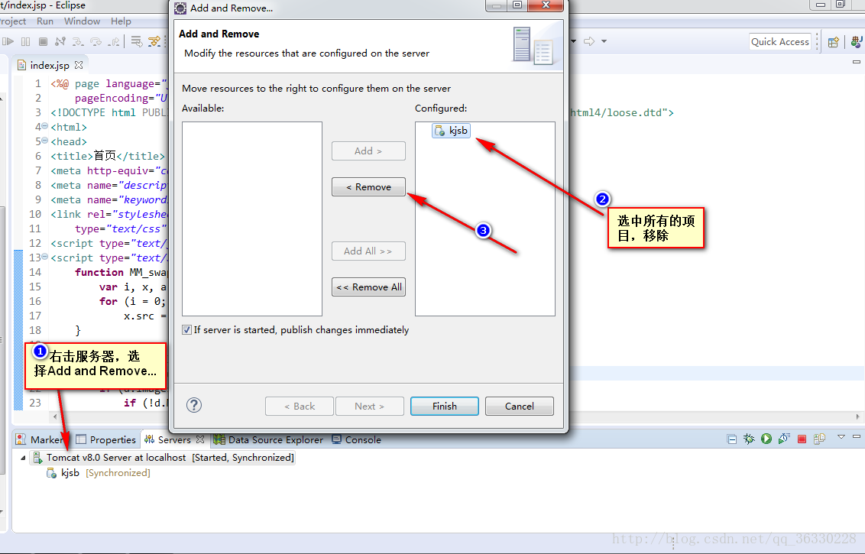
Task: Click the Publish to server icon
Action: click(x=820, y=439)
